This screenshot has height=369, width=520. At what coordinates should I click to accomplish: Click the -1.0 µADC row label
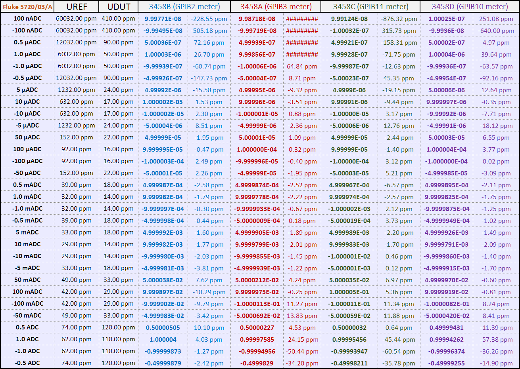[x=27, y=66]
